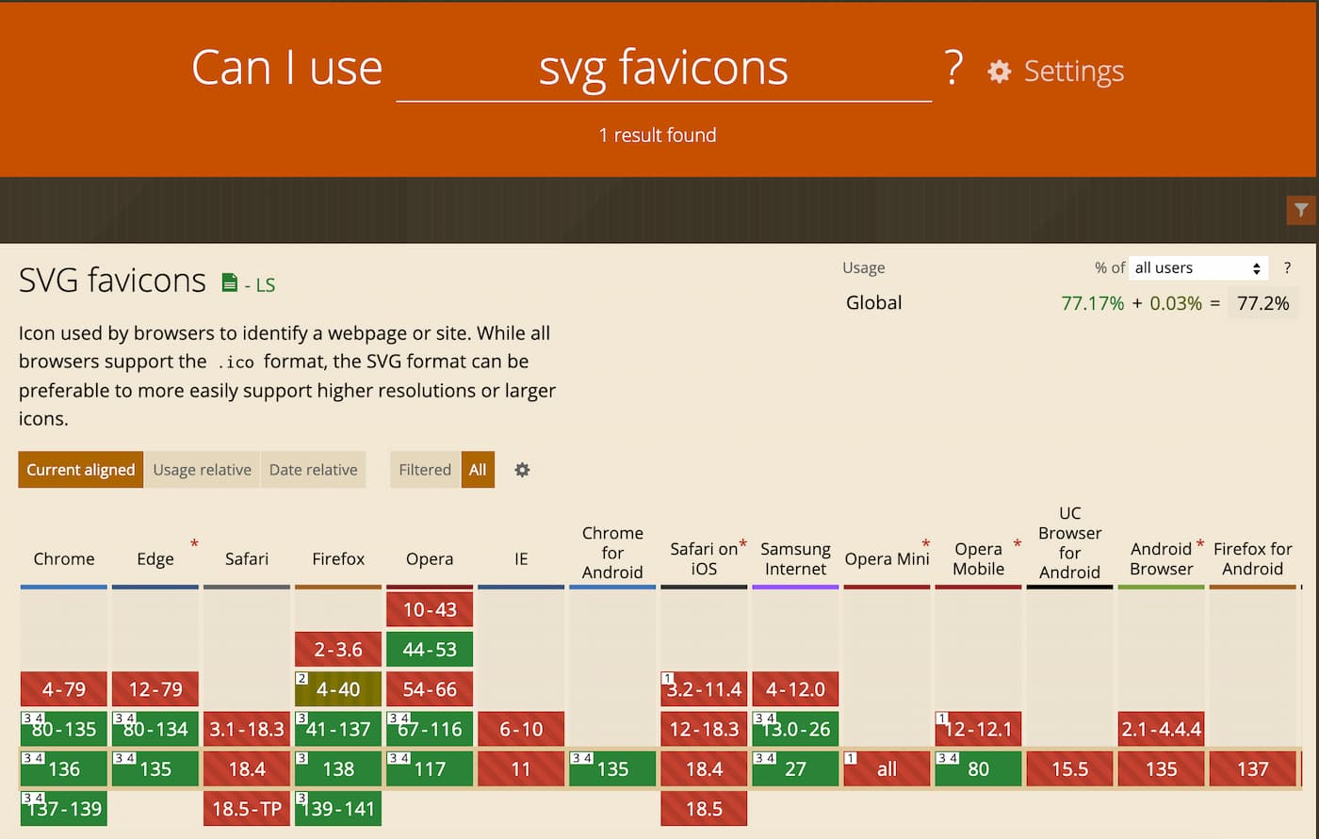Select Opera 10-43 version cell
The width and height of the screenshot is (1319, 839).
click(430, 609)
